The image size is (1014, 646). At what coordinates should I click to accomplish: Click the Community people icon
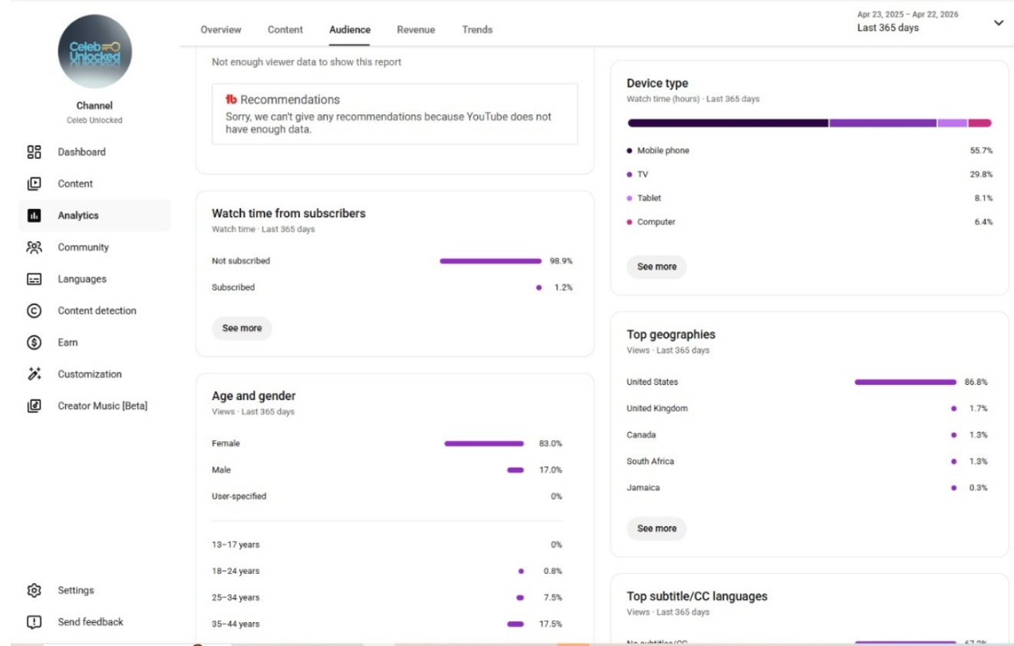click(x=34, y=247)
